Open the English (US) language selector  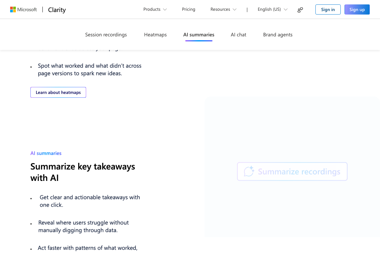(x=272, y=9)
